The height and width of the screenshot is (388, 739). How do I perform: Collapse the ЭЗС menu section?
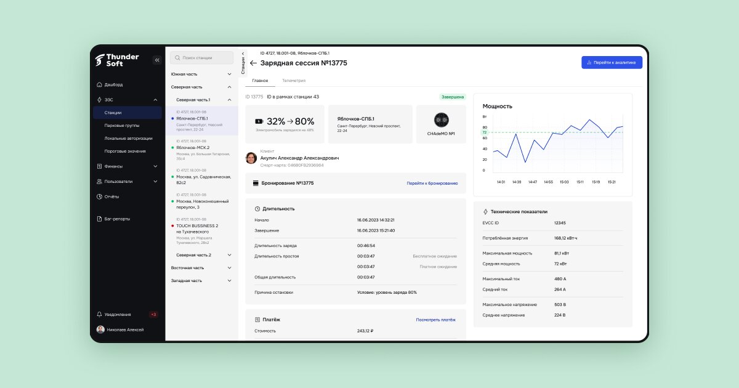point(155,99)
